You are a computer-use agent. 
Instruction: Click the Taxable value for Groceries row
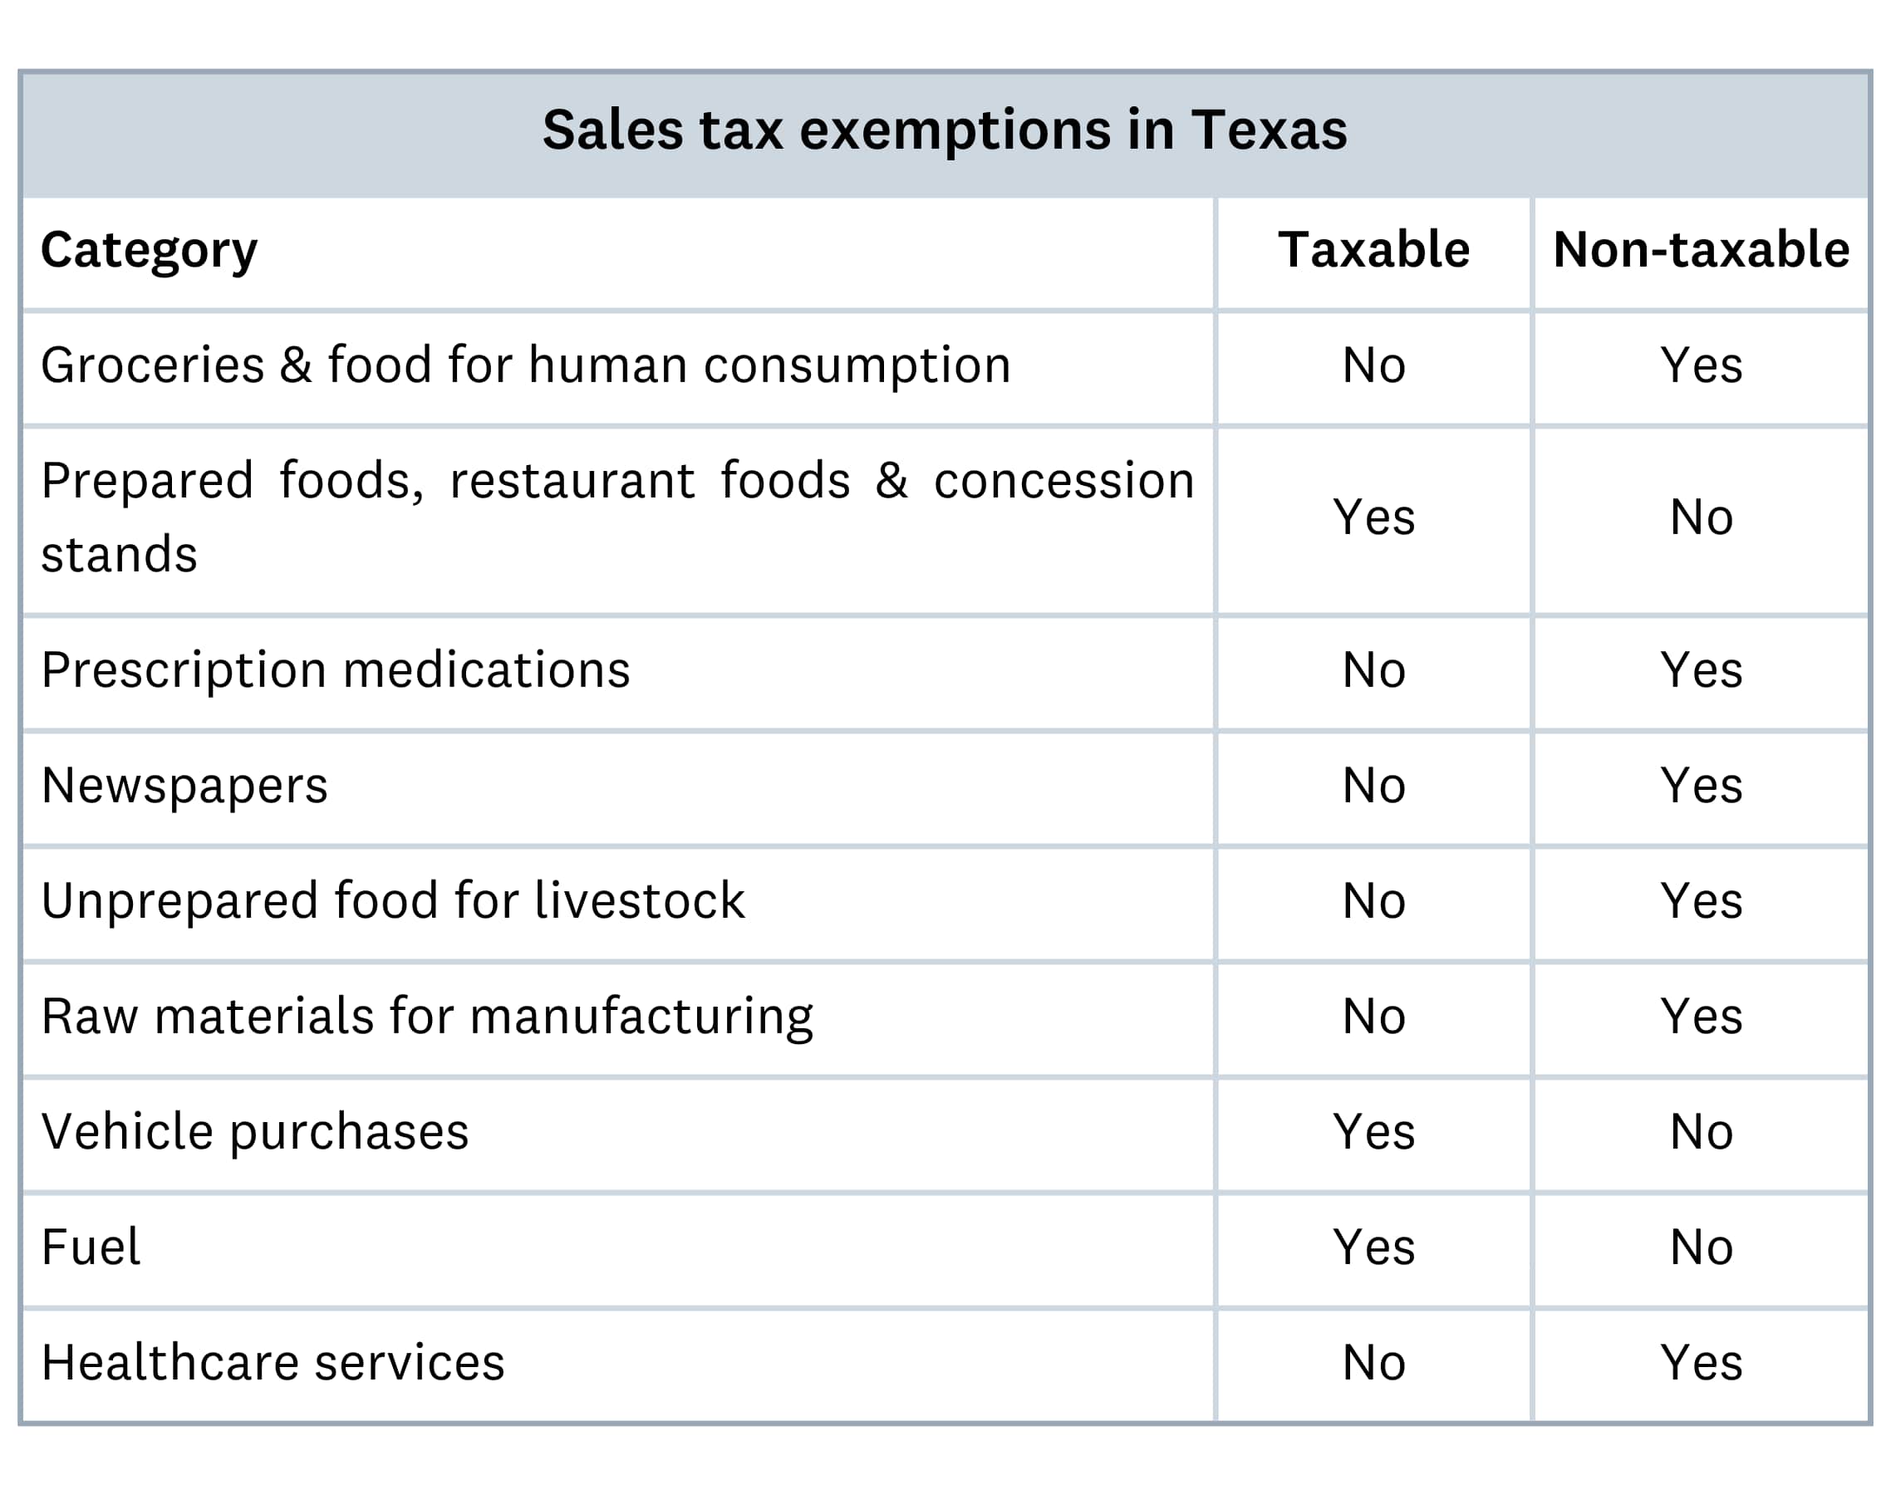coord(1373,365)
